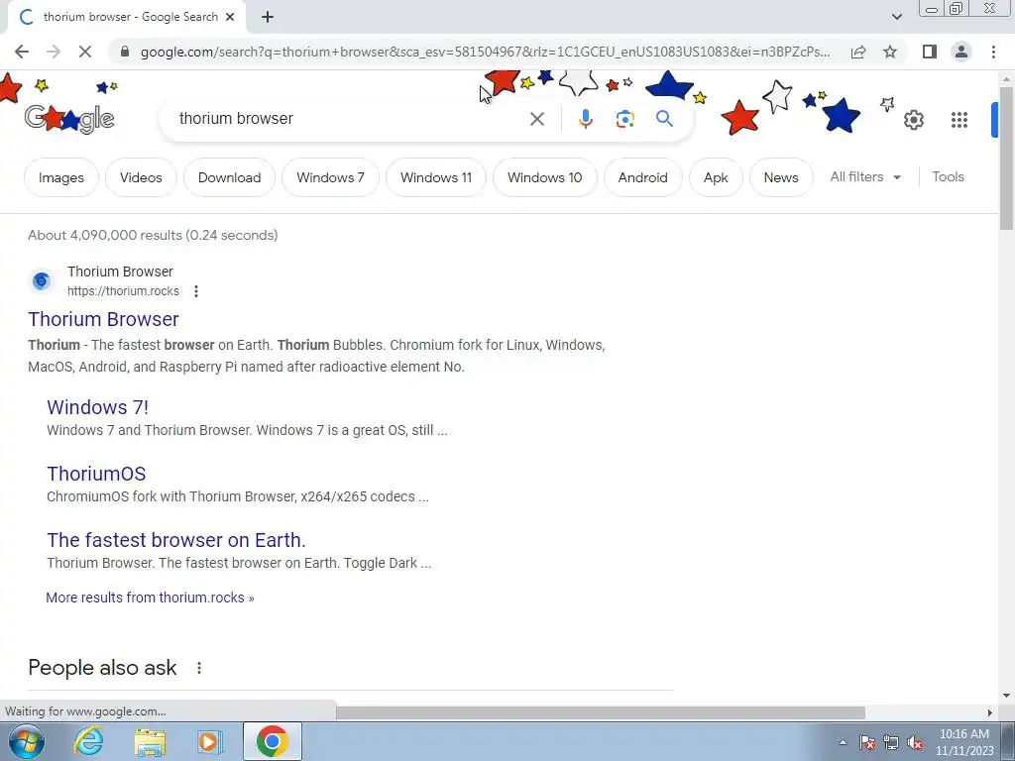Apply the Download filter chip

click(x=229, y=177)
